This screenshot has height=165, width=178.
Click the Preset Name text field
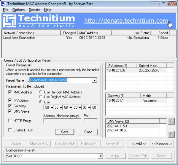pyautogui.click(x=61, y=80)
